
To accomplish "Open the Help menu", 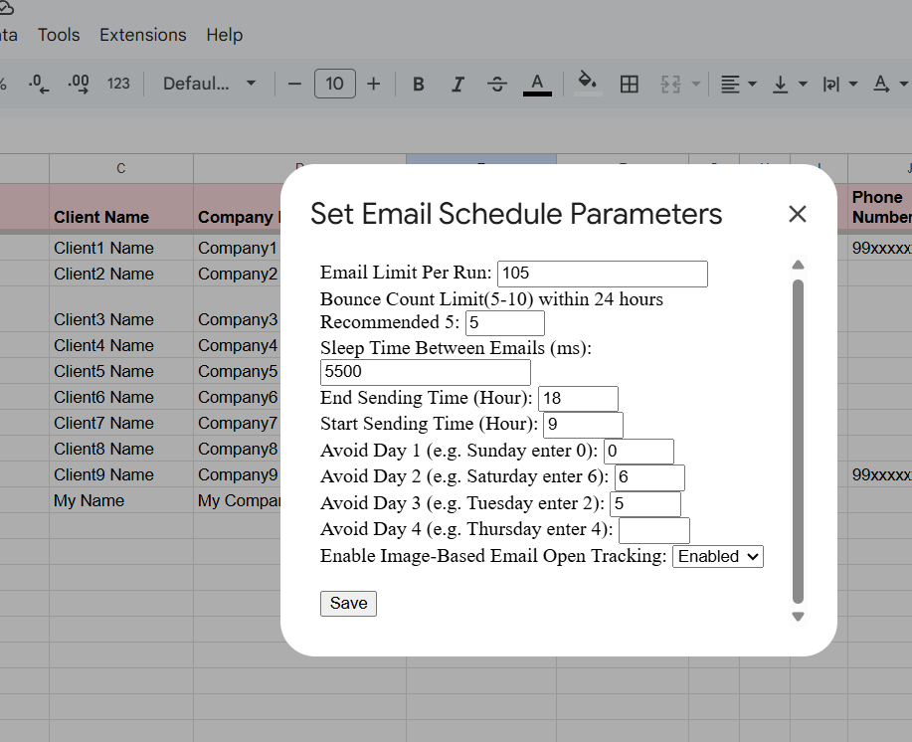I will tap(225, 35).
